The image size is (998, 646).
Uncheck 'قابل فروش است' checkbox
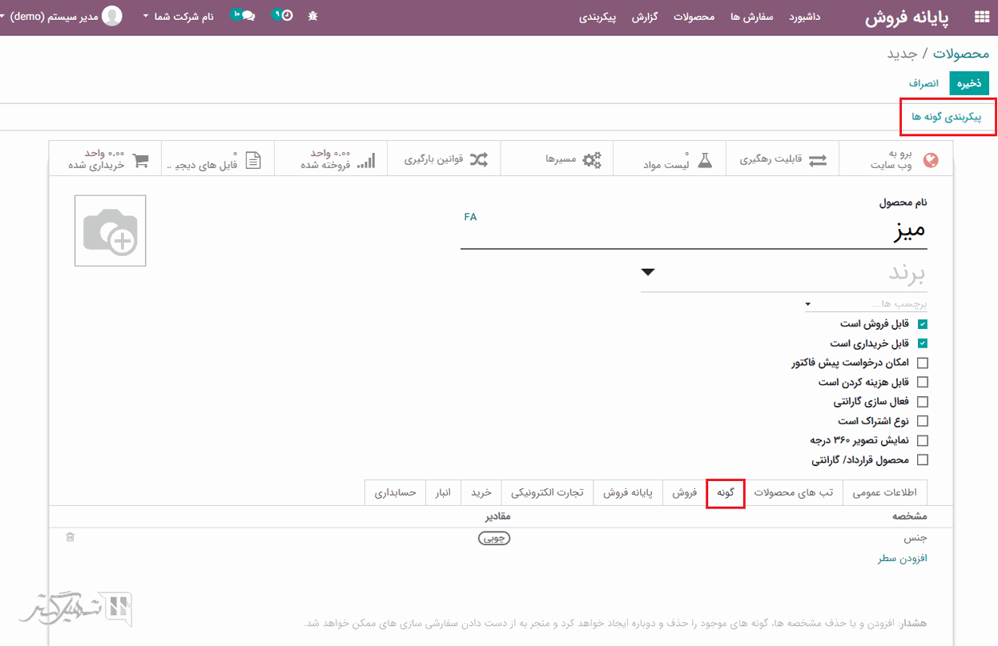[922, 324]
